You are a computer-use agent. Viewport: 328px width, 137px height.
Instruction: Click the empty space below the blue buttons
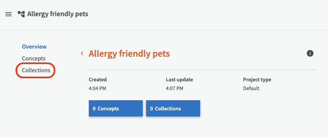point(202,127)
